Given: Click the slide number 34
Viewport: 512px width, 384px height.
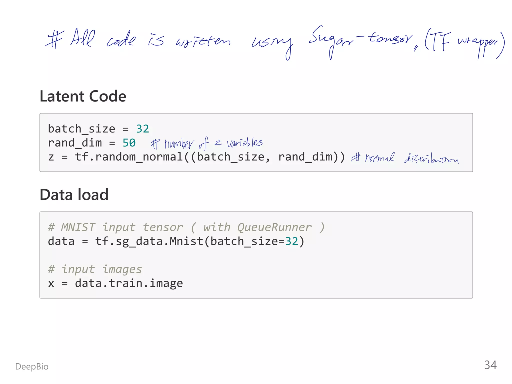Looking at the screenshot, I should pos(490,365).
